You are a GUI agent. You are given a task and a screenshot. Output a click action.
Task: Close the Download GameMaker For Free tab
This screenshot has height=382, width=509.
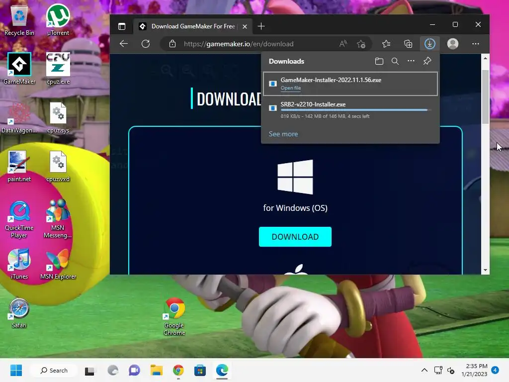(245, 27)
